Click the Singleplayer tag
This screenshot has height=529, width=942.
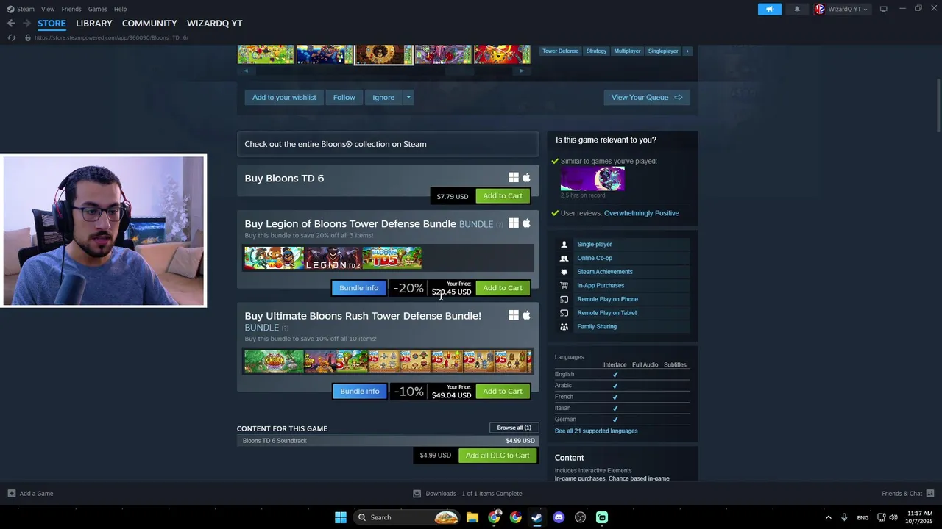click(663, 51)
